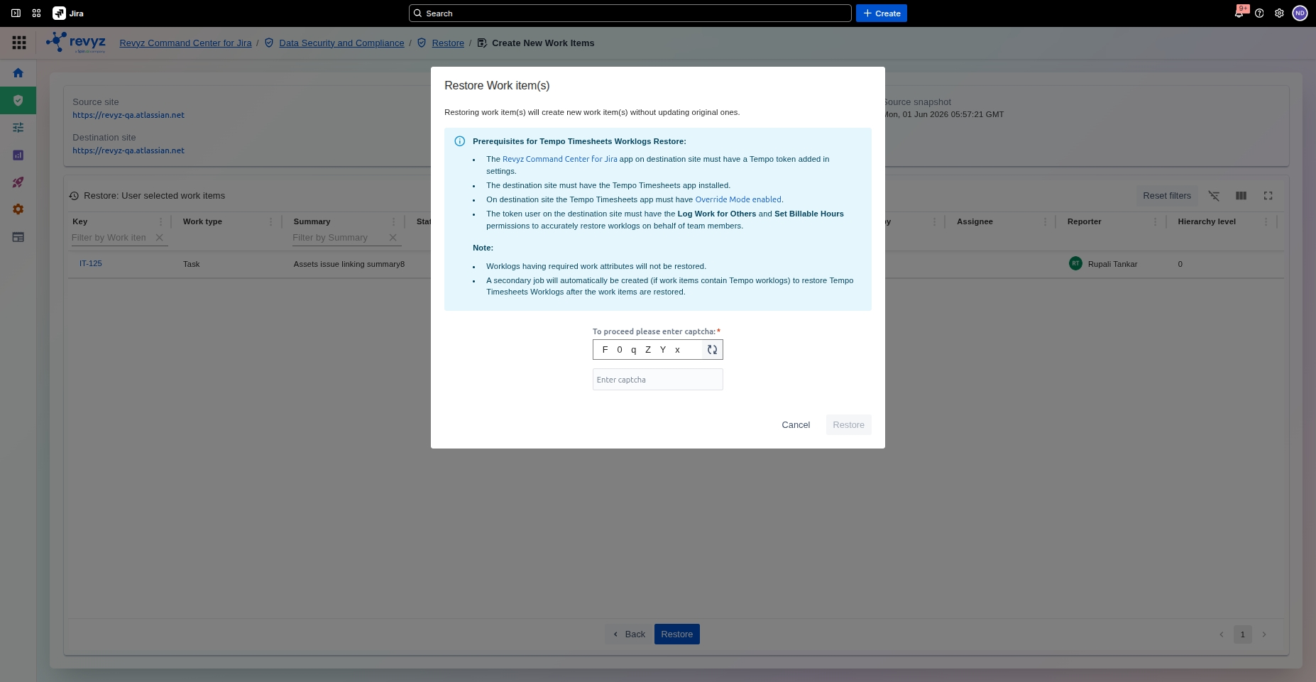
Task: Clear the Filter by Summary field
Action: click(x=393, y=238)
